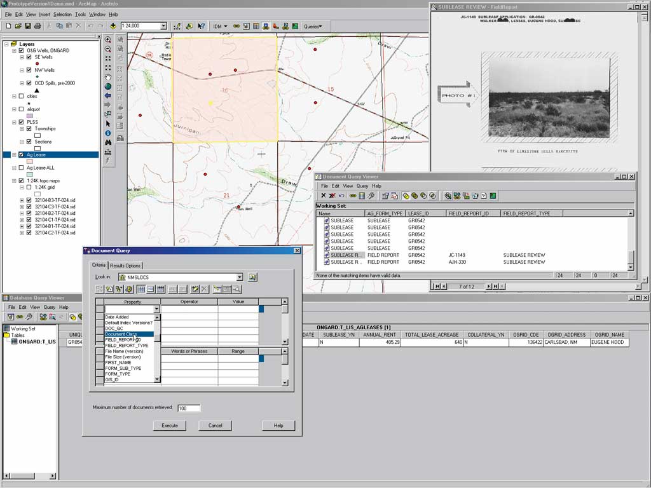Click the black X icon in Document Query Viewer
This screenshot has height=488, width=651.
pyautogui.click(x=324, y=196)
